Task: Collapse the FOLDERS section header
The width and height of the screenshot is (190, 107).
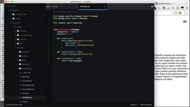Action: point(7,6)
